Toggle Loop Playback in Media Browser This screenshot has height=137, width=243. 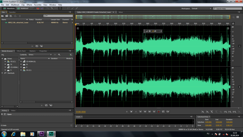46,105
